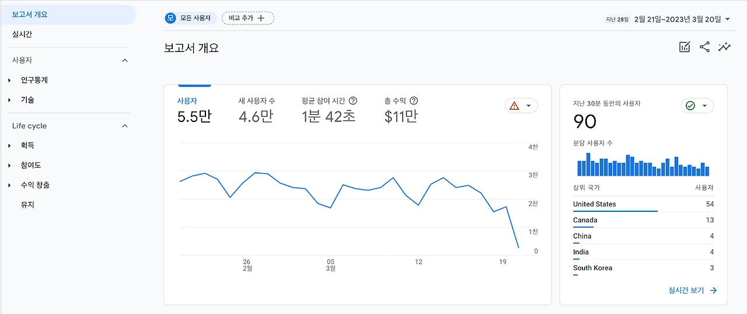
Task: Collapse the Life cycle sidebar section
Action: click(x=125, y=125)
